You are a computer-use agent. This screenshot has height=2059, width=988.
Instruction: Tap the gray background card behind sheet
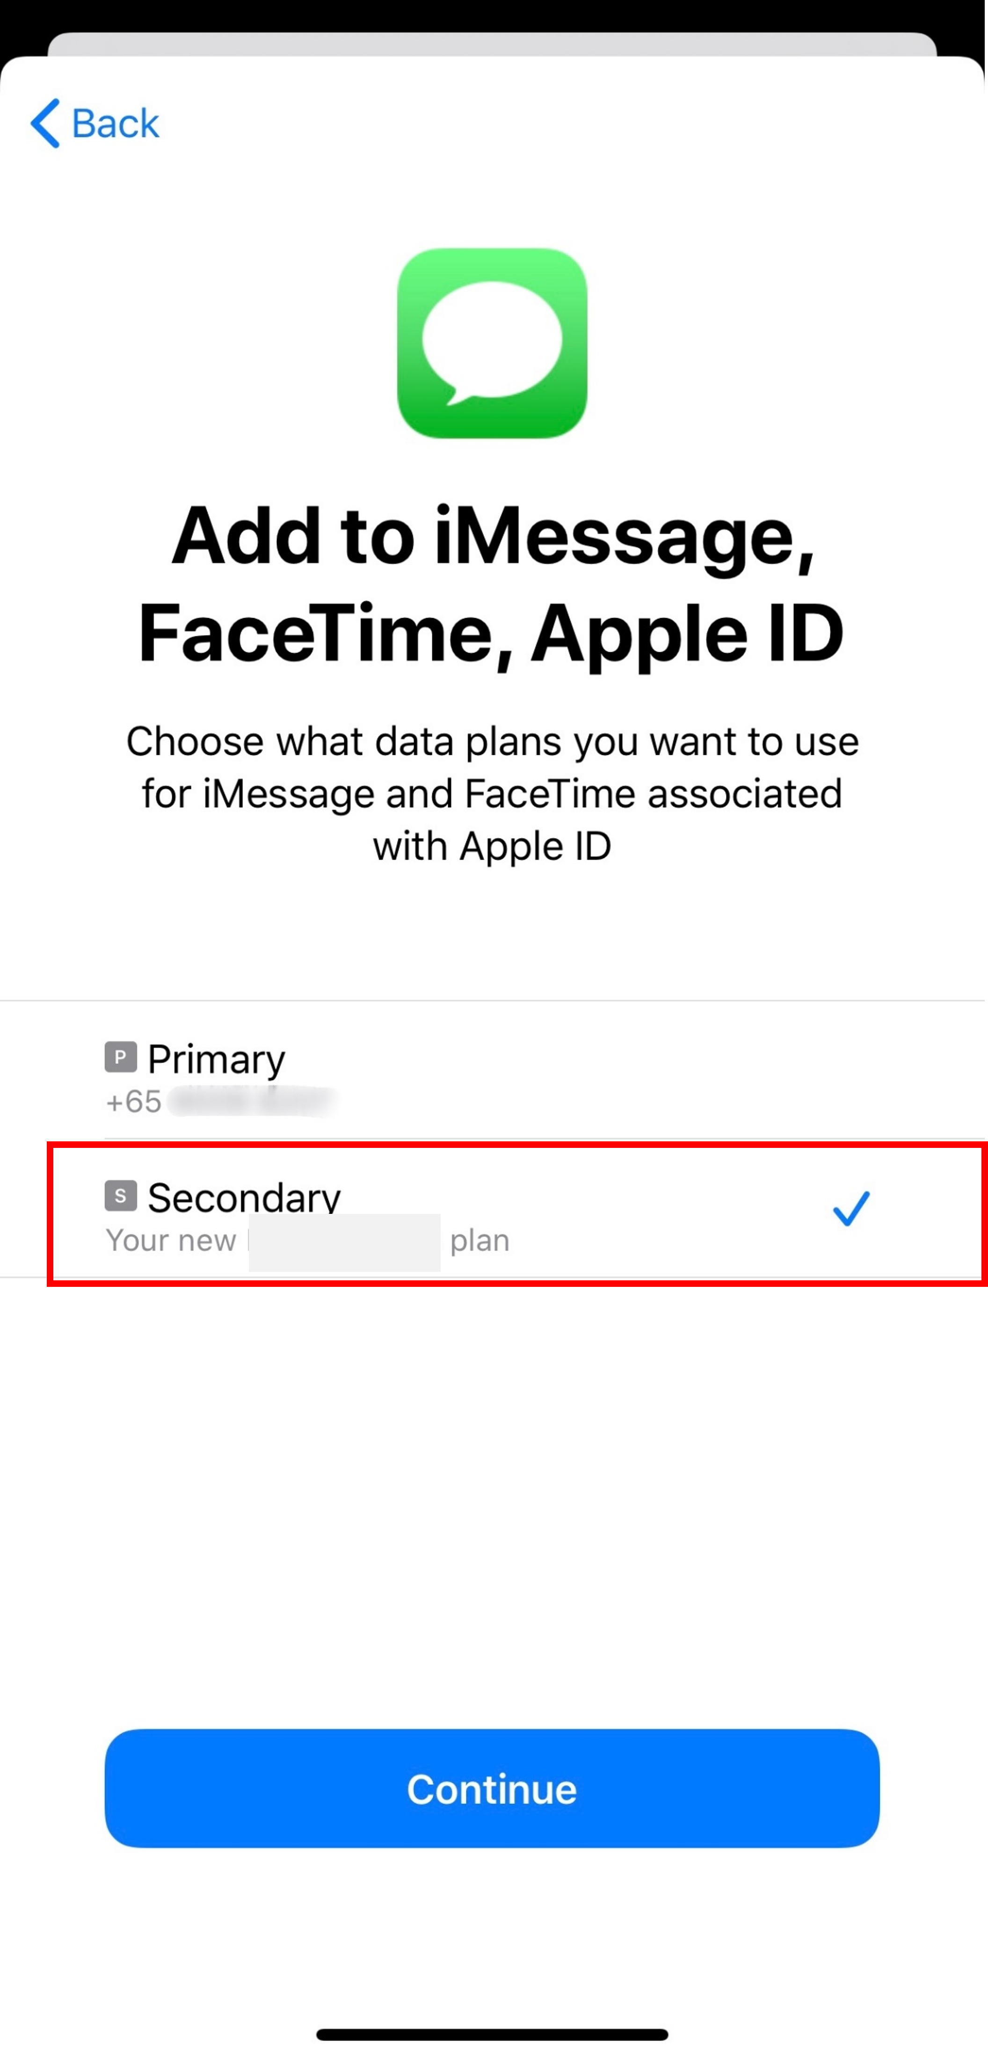coord(493,43)
